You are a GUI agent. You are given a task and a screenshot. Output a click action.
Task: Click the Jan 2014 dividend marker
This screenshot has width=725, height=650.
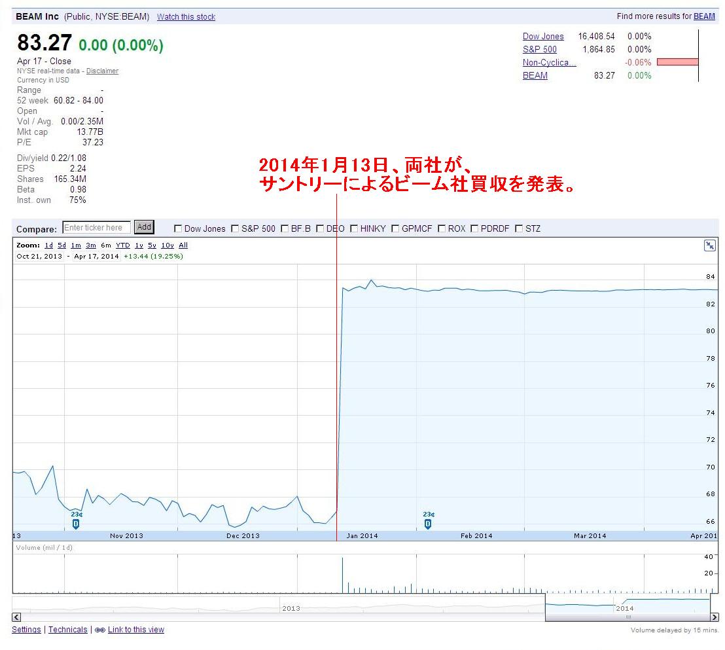(428, 524)
